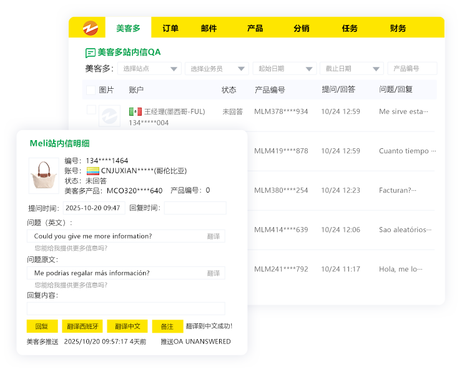462x369 pixels.
Task: Open the handbag product thumbnail
Action: pyautogui.click(x=44, y=175)
